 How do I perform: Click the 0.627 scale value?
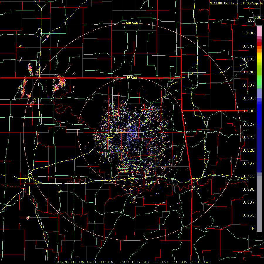tap(248, 124)
